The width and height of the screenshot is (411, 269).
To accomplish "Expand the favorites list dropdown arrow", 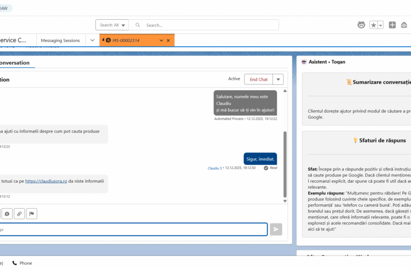I will pyautogui.click(x=380, y=25).
